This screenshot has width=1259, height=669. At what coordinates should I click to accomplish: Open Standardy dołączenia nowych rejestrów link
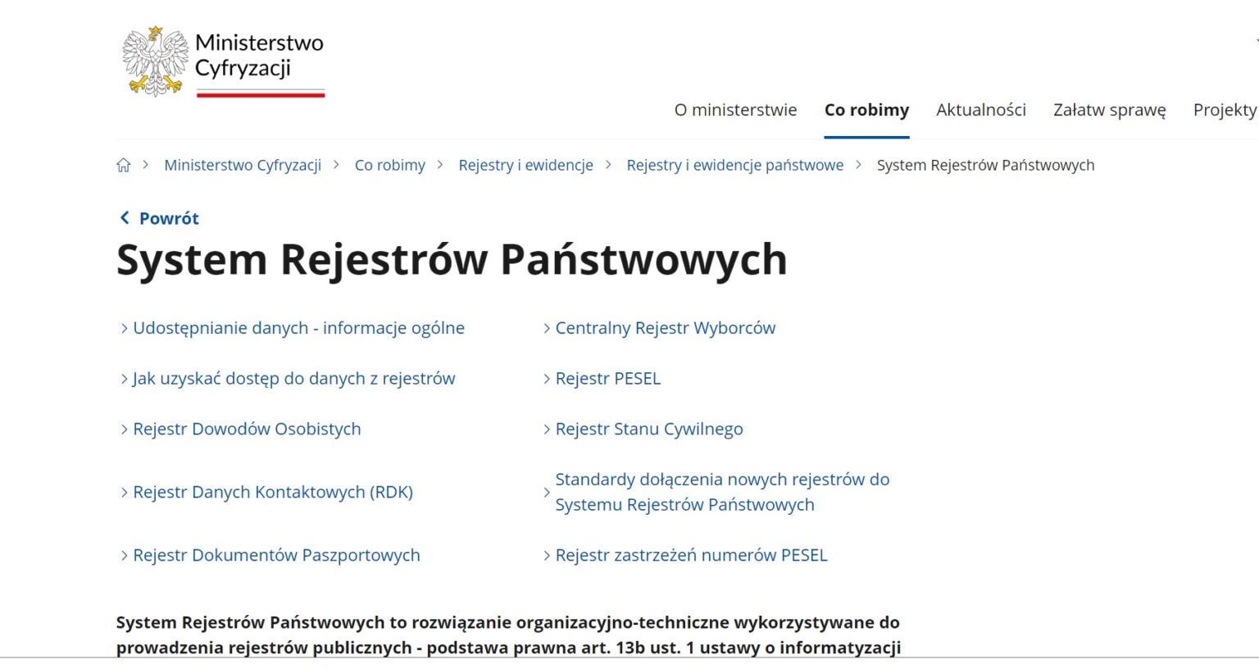pyautogui.click(x=722, y=492)
